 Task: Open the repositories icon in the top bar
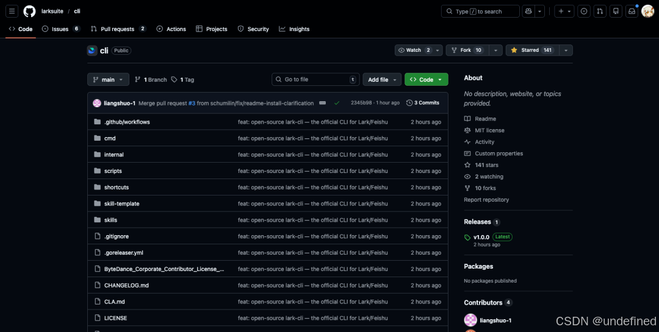pos(616,12)
